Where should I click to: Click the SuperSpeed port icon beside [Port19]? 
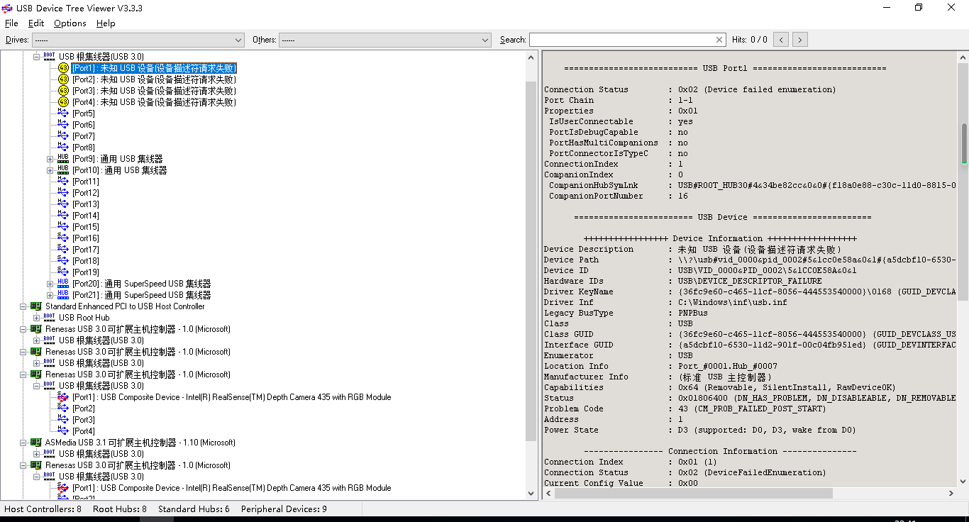click(x=63, y=272)
